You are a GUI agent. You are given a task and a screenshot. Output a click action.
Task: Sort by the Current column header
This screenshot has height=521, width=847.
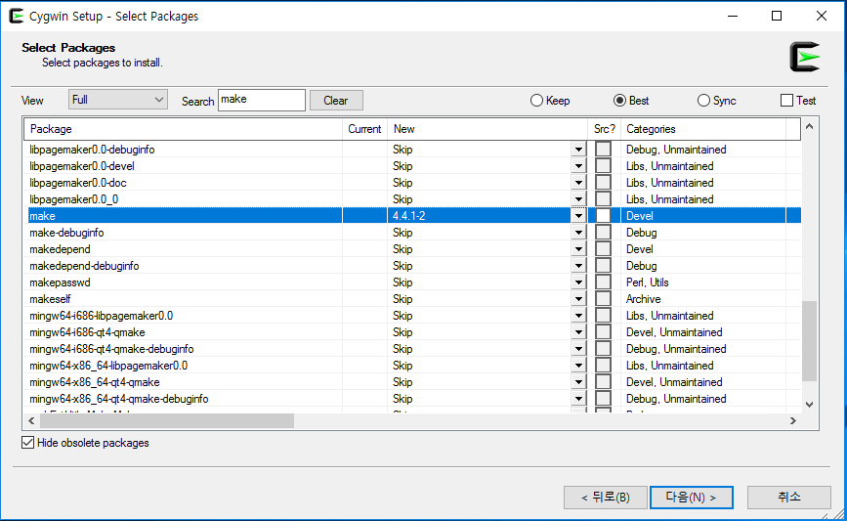point(364,129)
